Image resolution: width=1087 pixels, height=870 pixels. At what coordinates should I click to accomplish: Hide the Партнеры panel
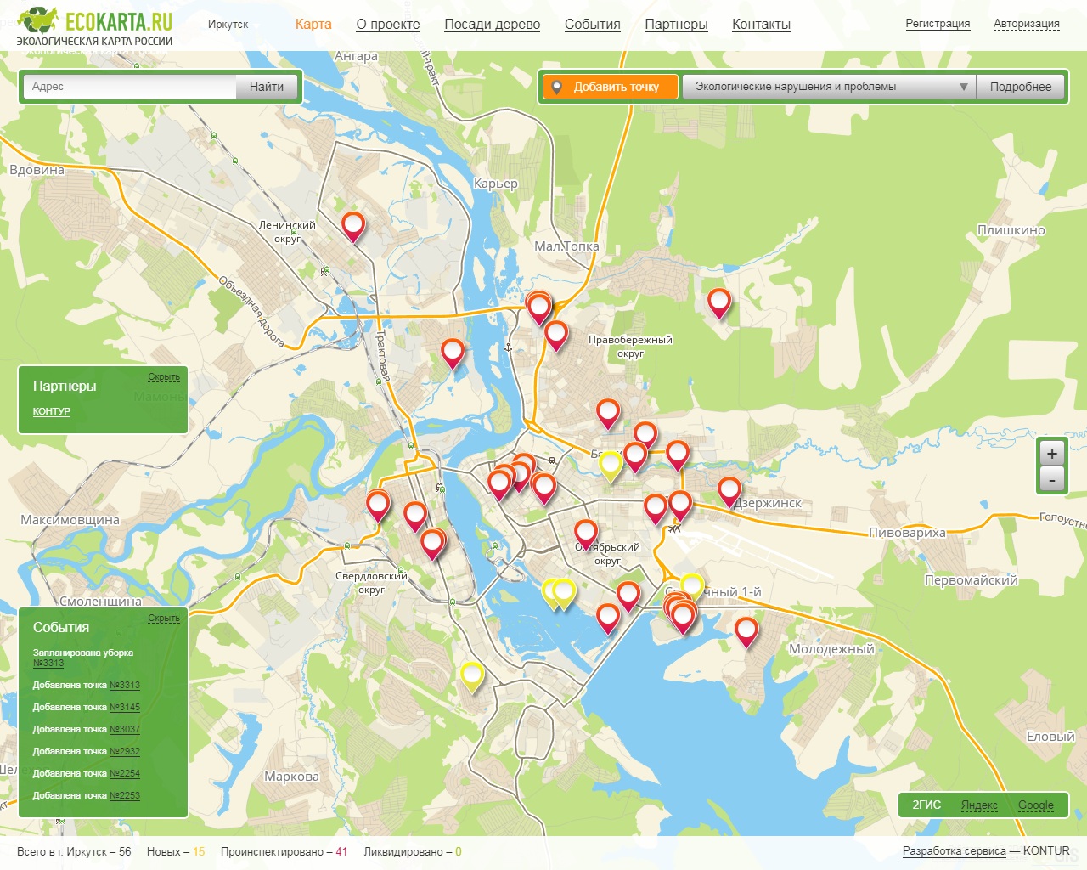tap(164, 377)
